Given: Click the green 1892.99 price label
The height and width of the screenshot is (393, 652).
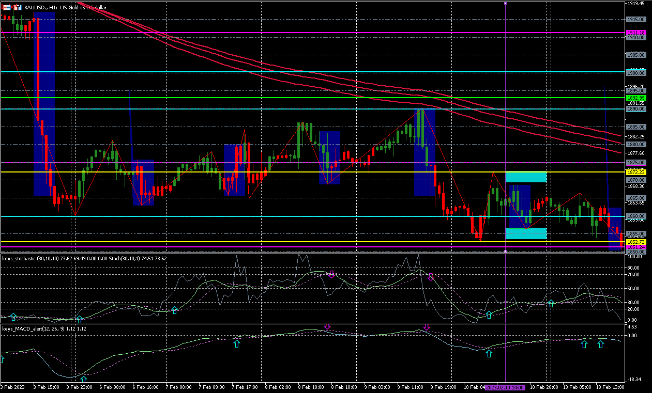Looking at the screenshot, I should [635, 98].
